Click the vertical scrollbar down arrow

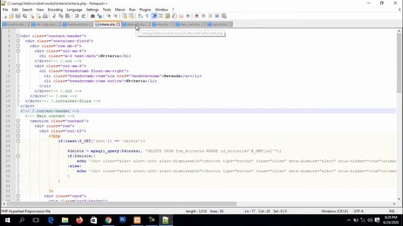[399, 199]
